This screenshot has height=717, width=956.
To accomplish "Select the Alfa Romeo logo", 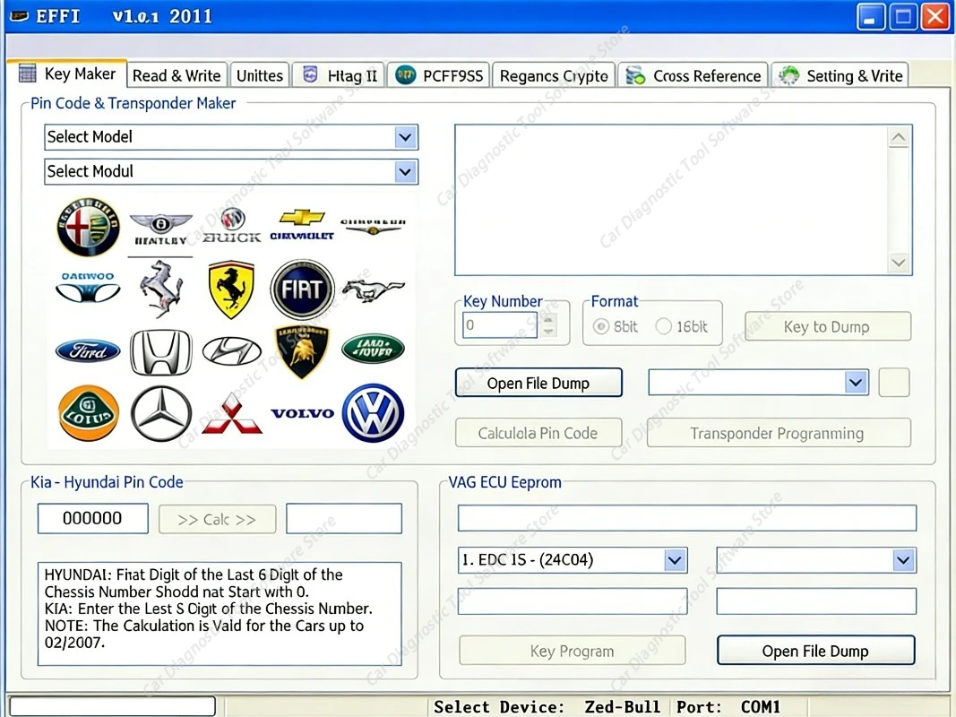I will (88, 227).
